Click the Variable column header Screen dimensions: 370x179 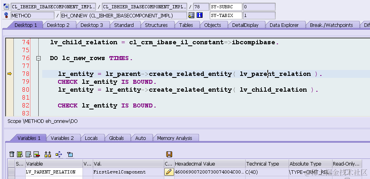pos(54,164)
